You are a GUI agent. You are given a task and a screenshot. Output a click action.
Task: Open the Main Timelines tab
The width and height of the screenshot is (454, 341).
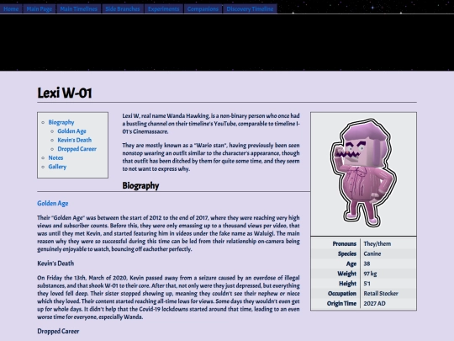tap(79, 9)
